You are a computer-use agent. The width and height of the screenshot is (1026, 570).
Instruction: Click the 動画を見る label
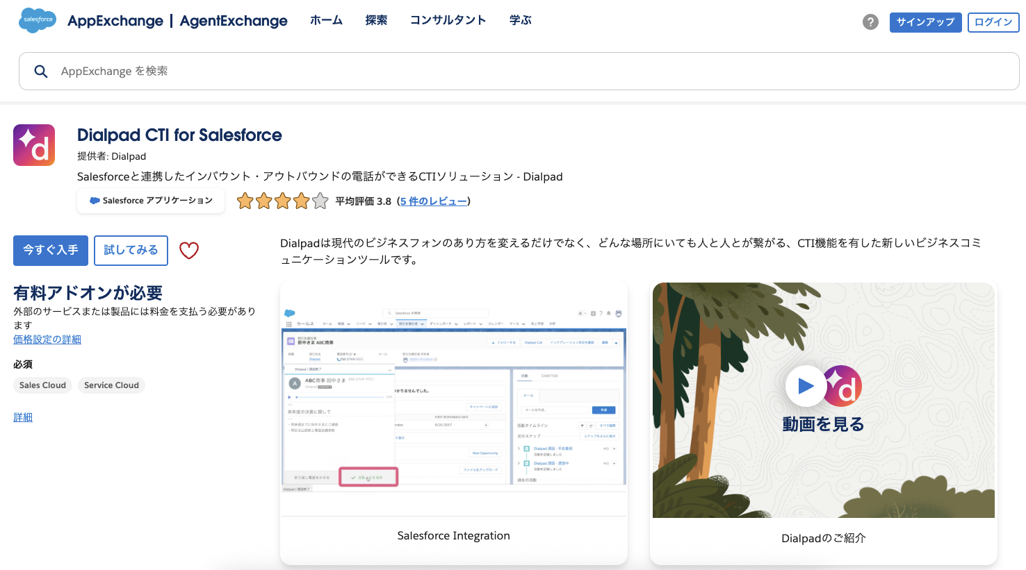coord(823,424)
